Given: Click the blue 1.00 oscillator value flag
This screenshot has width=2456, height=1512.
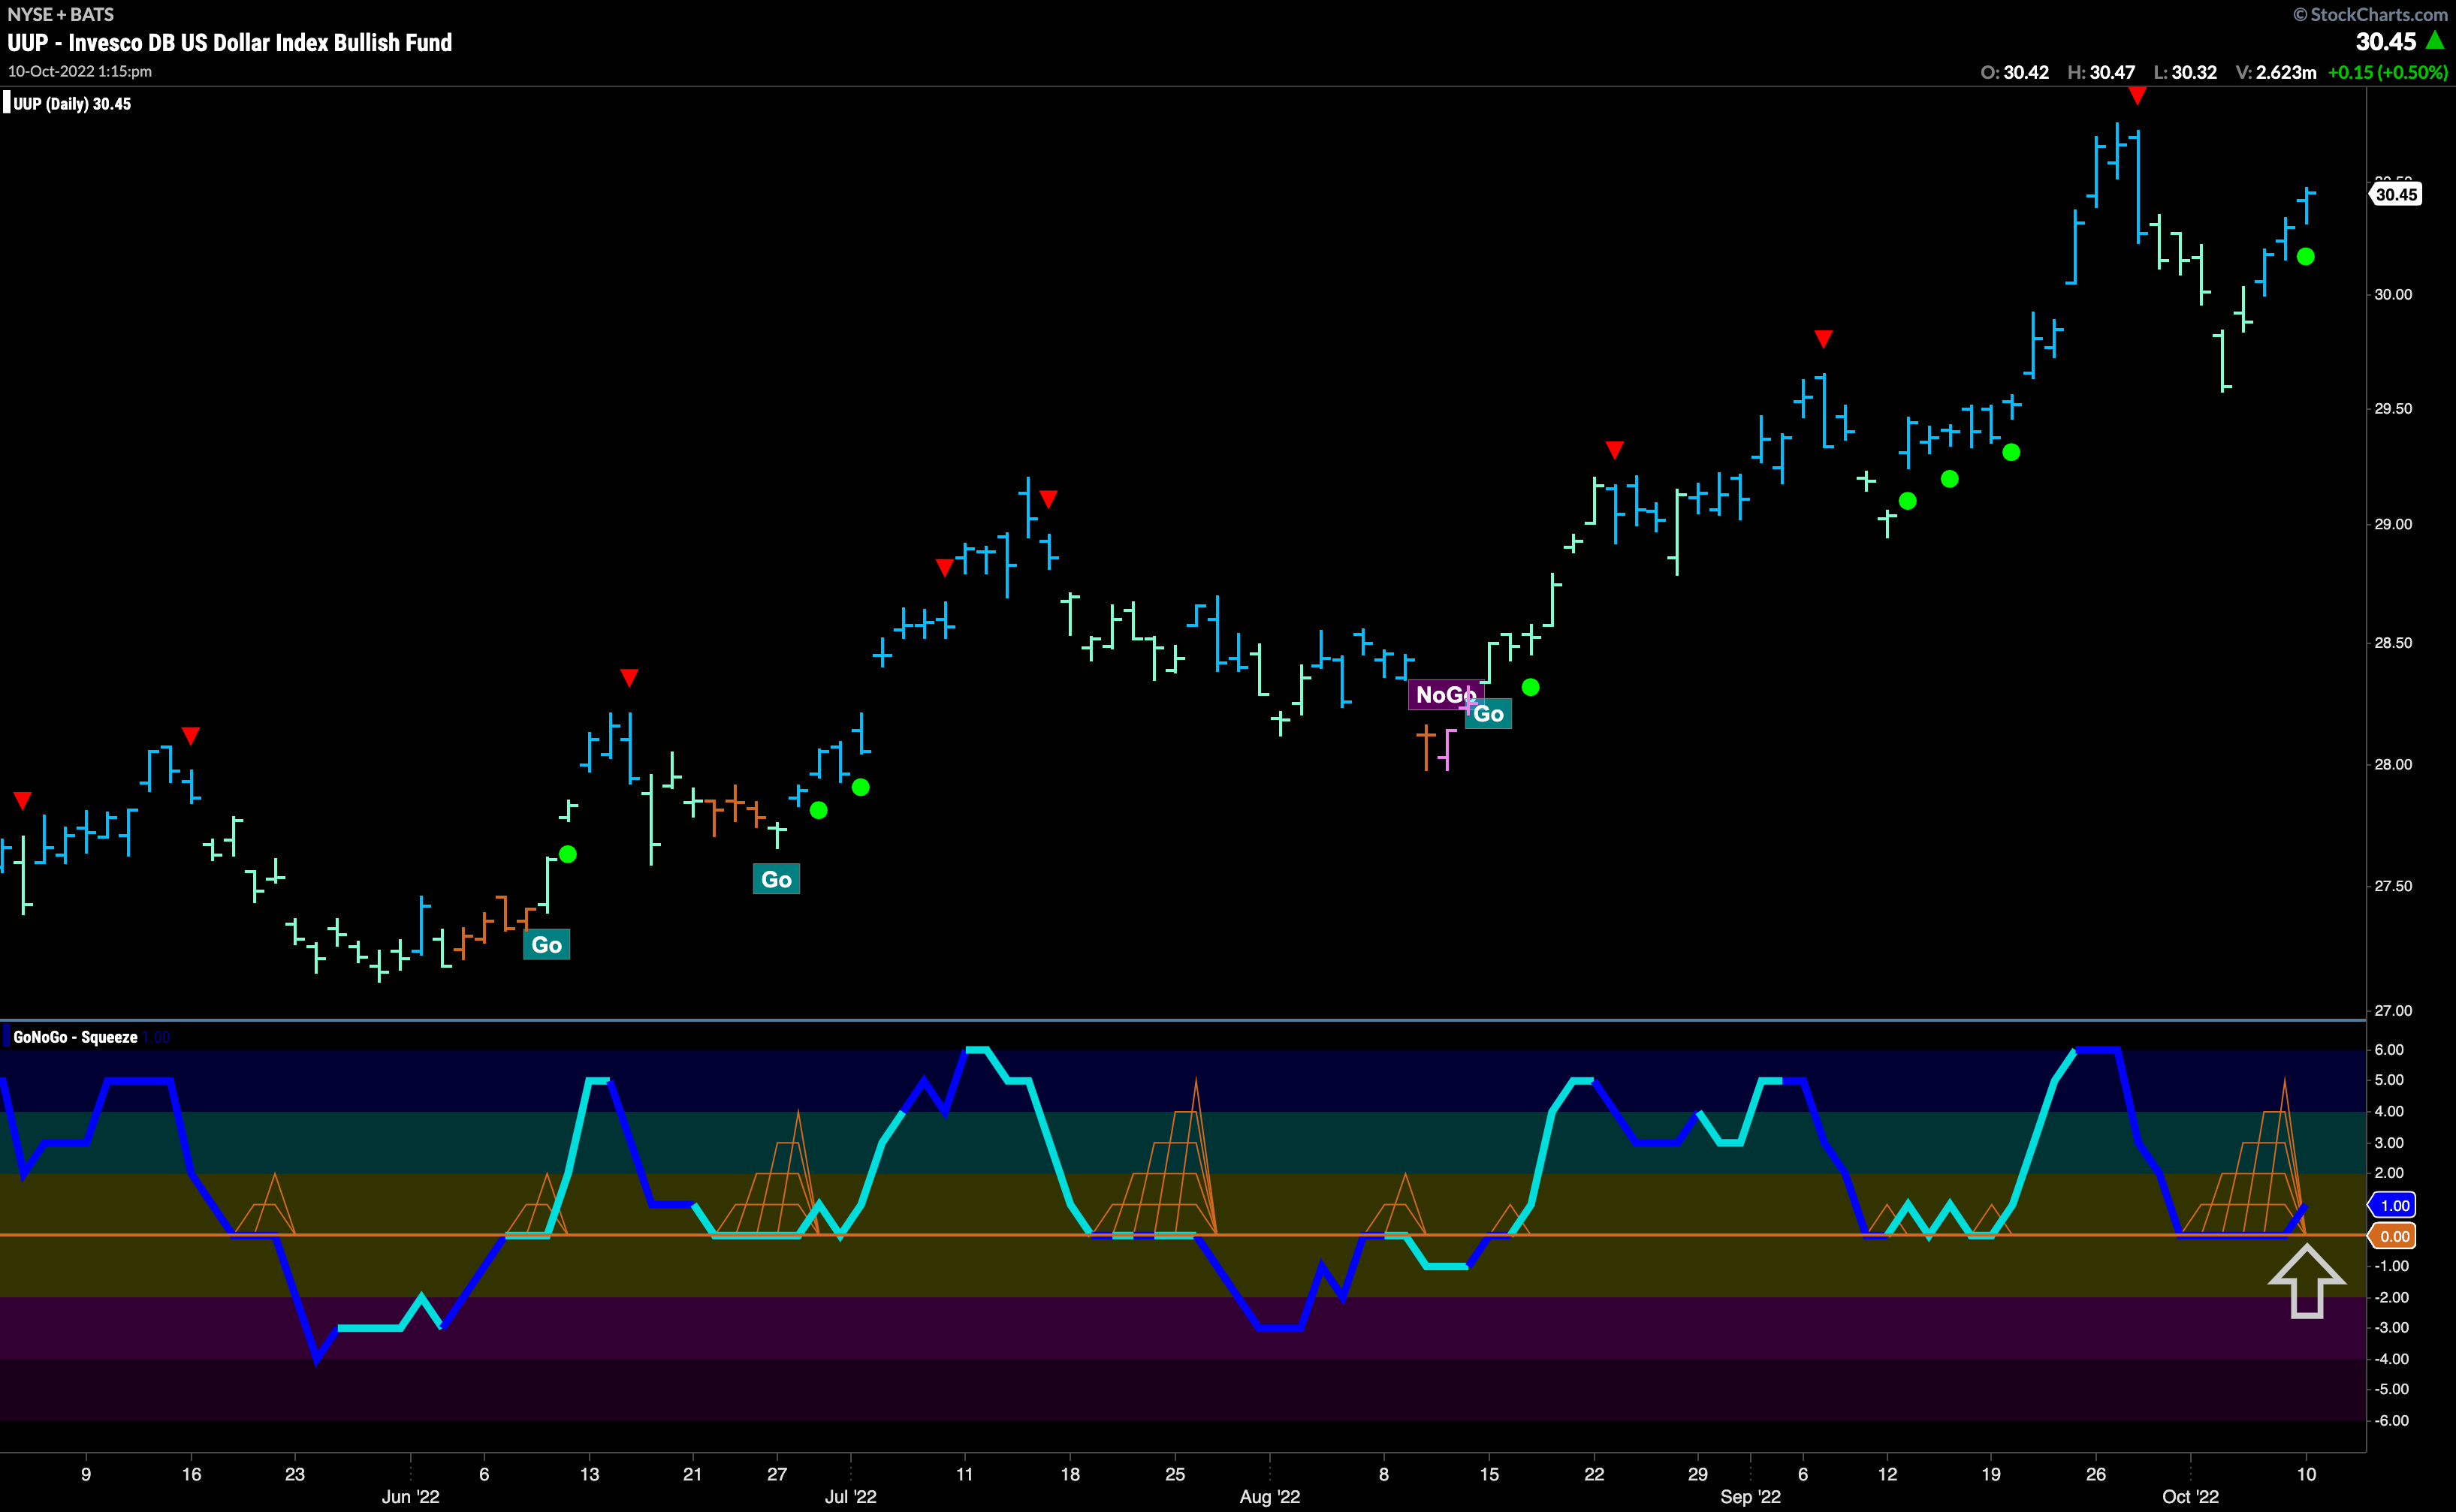Looking at the screenshot, I should 2393,1205.
